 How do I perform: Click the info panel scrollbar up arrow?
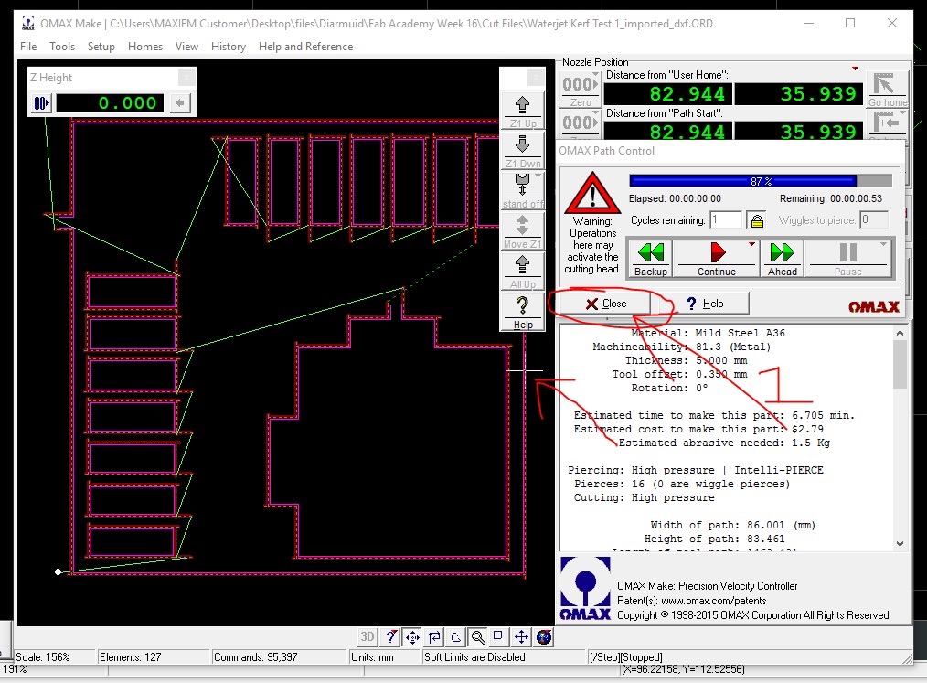coord(900,333)
